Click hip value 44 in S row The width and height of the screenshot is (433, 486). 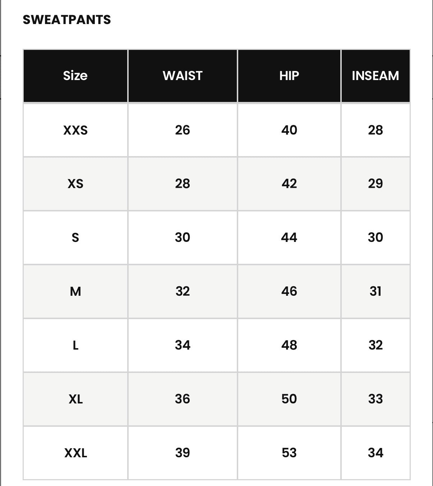(x=289, y=238)
